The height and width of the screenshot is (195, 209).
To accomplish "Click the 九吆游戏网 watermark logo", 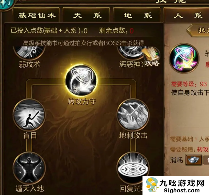I will (x=176, y=185).
